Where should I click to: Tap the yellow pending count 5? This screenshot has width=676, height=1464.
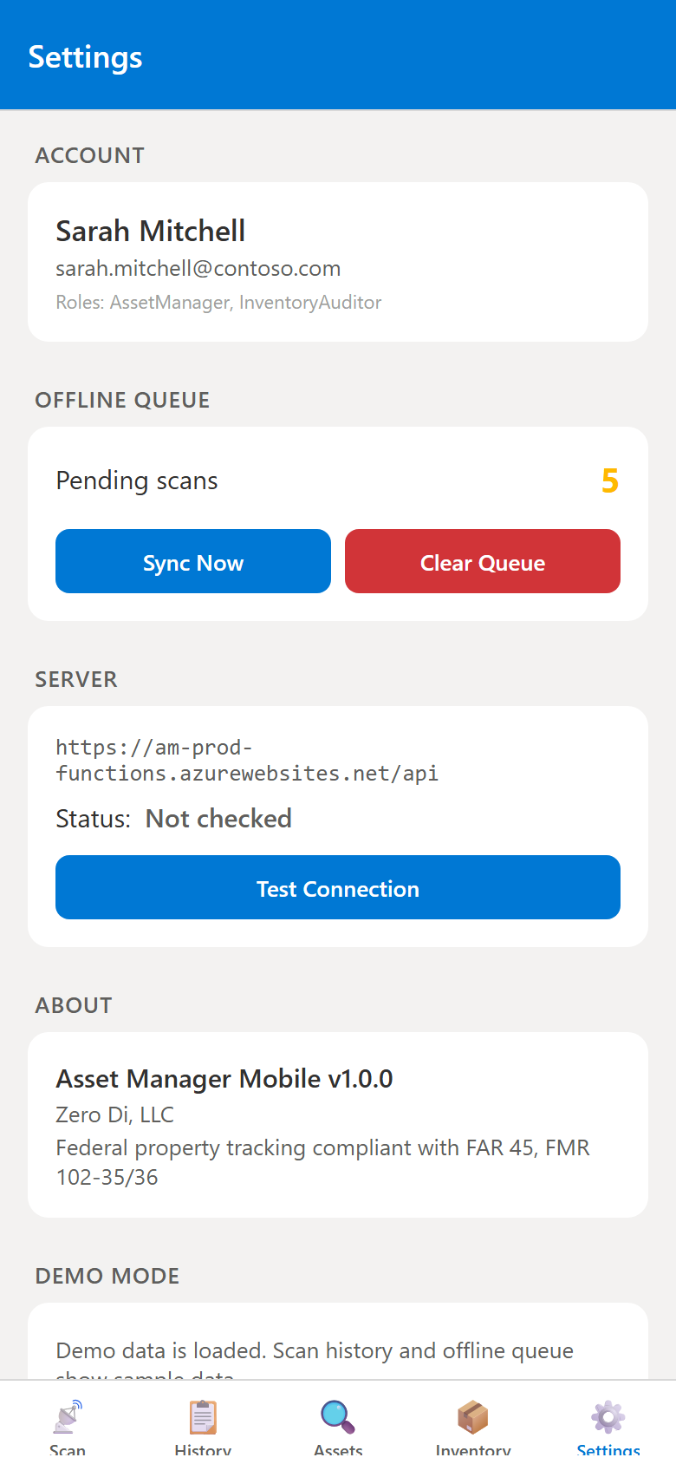(x=609, y=480)
